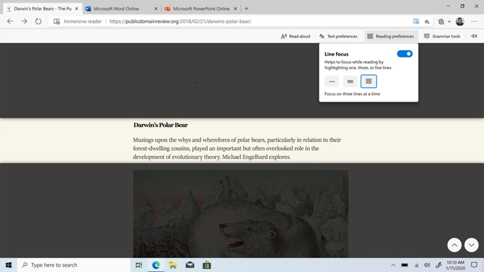Open the Collections button
The width and height of the screenshot is (484, 272).
(441, 21)
